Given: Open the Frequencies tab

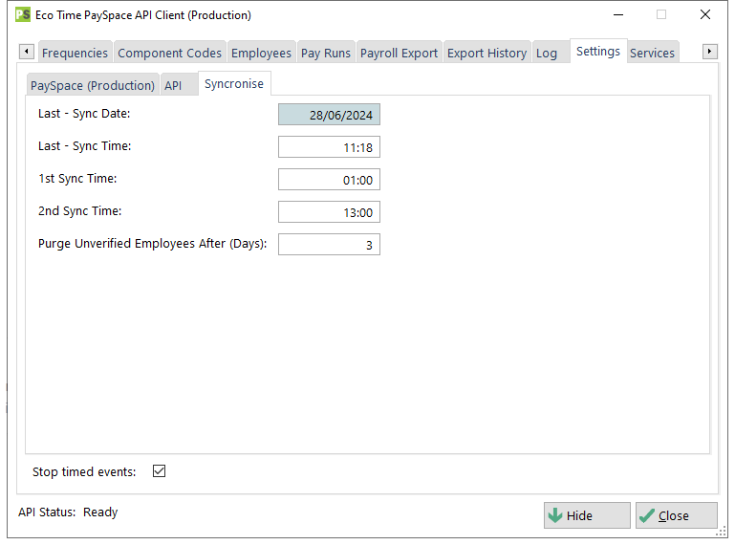Looking at the screenshot, I should tap(75, 53).
